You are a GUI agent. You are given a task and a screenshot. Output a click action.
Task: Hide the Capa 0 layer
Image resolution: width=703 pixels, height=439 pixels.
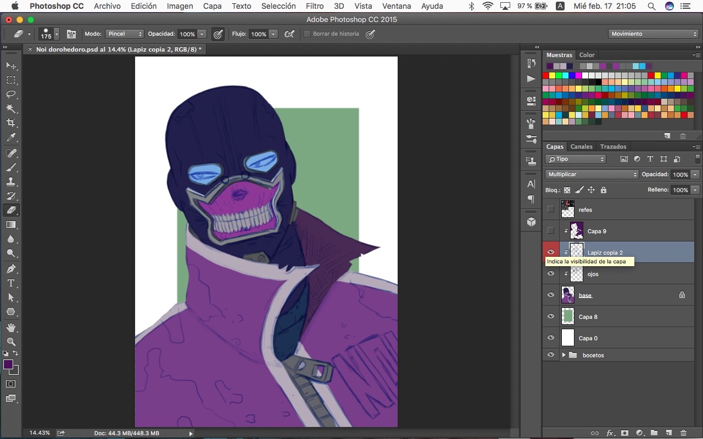551,338
